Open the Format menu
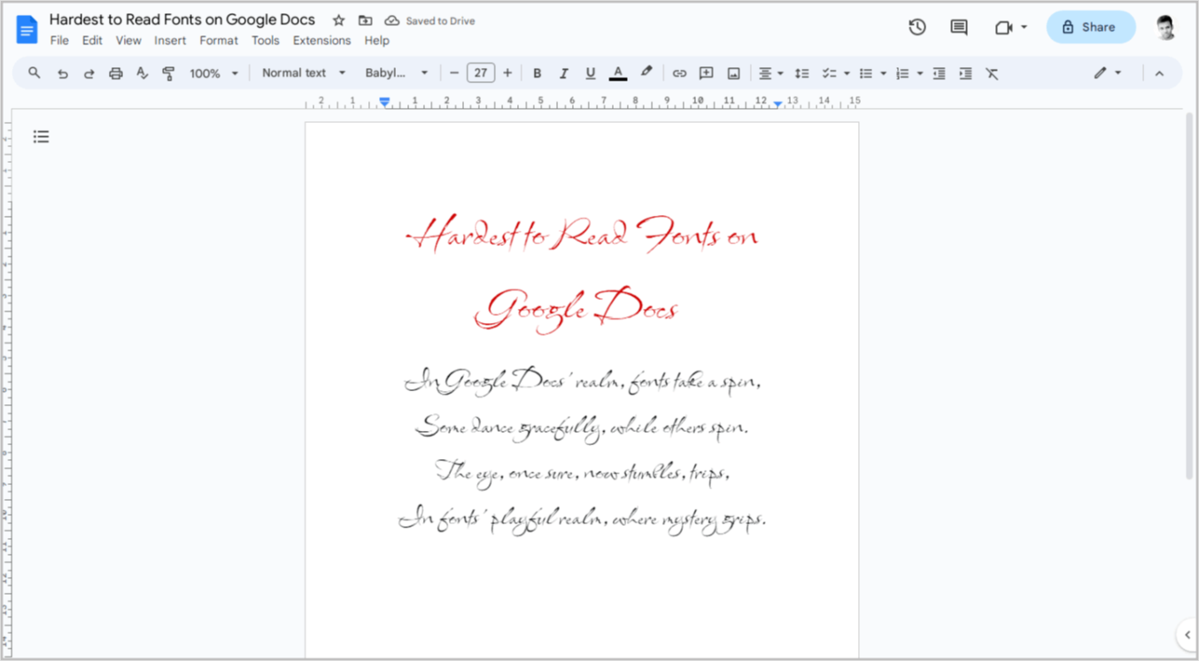Image resolution: width=1199 pixels, height=661 pixels. (x=219, y=40)
